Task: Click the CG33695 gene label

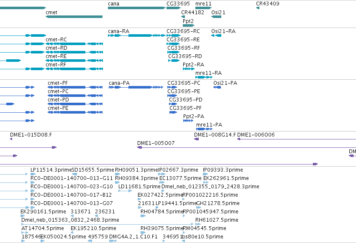Action: tap(178, 4)
